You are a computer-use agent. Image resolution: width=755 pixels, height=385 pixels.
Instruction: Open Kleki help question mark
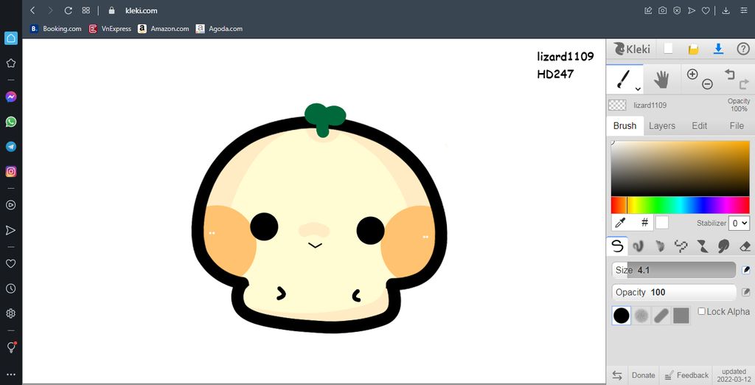[743, 49]
